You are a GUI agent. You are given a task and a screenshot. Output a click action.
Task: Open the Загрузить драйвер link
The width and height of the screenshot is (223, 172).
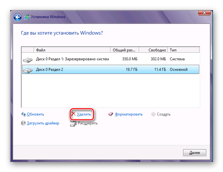click(43, 123)
